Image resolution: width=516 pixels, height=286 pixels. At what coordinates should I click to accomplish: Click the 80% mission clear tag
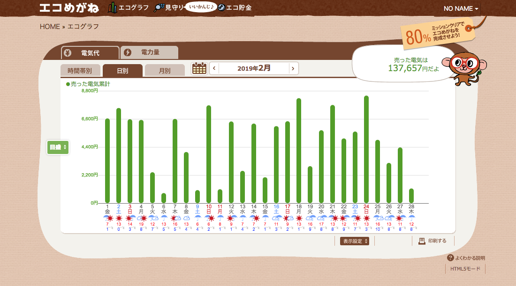click(437, 33)
